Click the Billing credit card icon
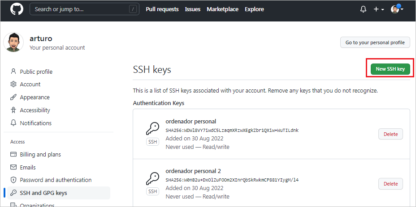 (x=13, y=154)
